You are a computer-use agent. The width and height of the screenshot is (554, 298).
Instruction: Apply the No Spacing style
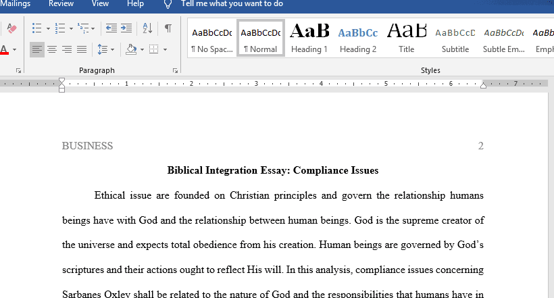click(212, 39)
